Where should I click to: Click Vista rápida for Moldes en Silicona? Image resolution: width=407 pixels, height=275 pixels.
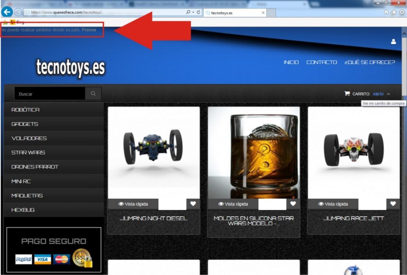(x=233, y=204)
